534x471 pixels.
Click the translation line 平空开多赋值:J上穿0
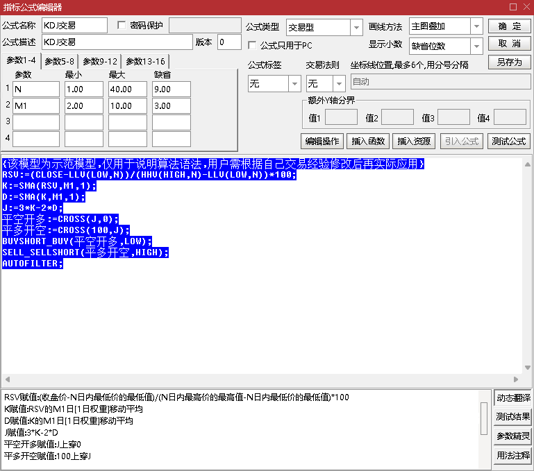click(x=42, y=444)
